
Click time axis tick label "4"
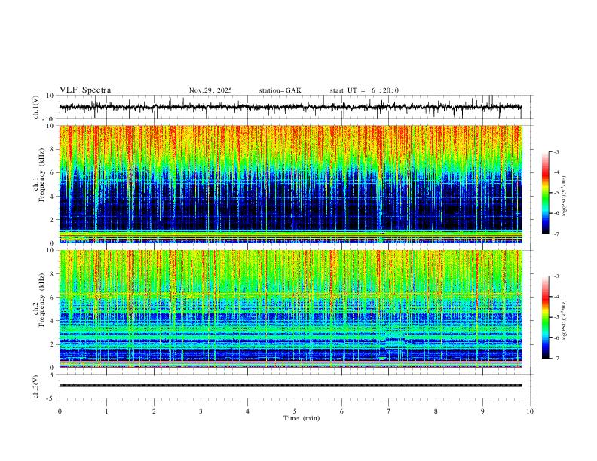coord(247,411)
